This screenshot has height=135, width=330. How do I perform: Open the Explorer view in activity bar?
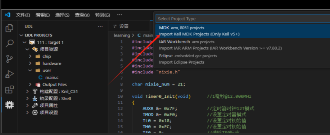pos(9,28)
